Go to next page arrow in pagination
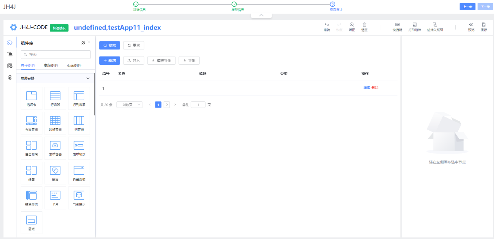The image size is (494, 239). (x=175, y=105)
